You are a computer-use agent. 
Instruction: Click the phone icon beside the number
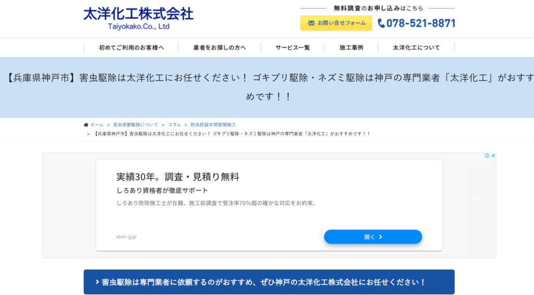[381, 23]
